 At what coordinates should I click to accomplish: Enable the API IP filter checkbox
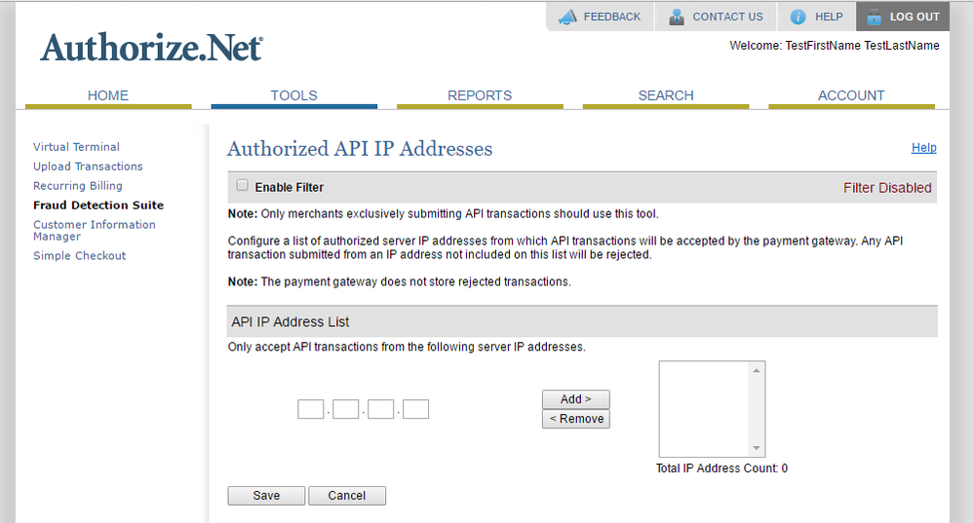pyautogui.click(x=243, y=185)
